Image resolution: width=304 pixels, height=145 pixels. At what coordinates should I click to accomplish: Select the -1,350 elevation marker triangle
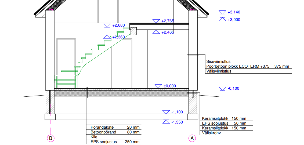(166, 122)
